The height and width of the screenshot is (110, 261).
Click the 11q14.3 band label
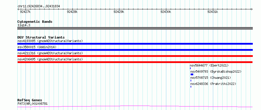pos(24,25)
